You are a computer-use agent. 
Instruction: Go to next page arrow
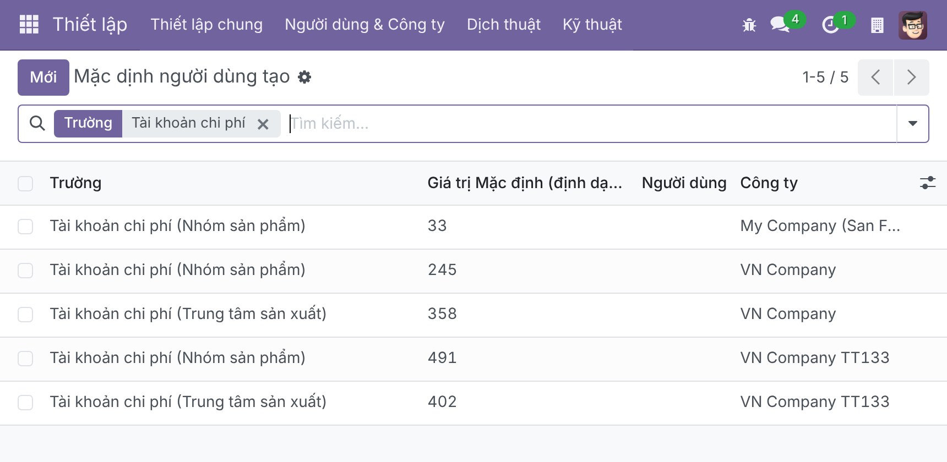tap(911, 77)
